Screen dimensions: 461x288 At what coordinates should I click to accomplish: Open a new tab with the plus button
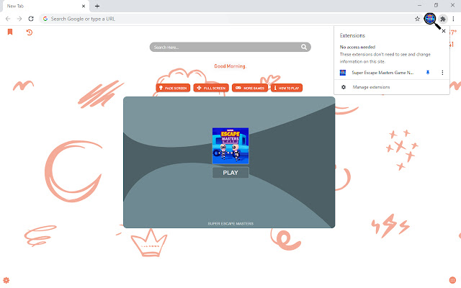(97, 6)
